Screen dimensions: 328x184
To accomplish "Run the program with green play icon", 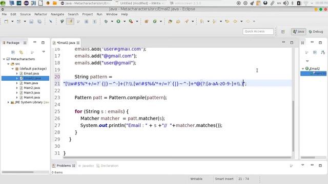I will click(x=118, y=21).
